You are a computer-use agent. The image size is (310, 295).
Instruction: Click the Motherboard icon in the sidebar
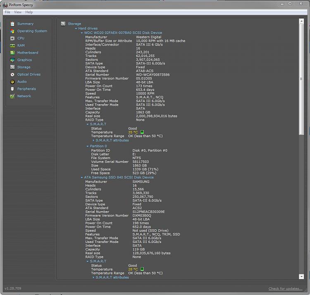click(12, 53)
